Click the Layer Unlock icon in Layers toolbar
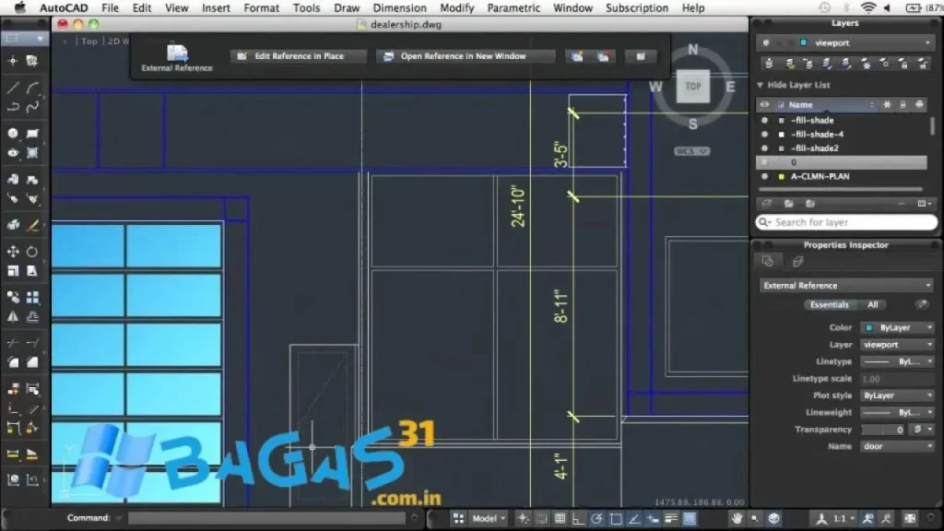 (x=922, y=64)
